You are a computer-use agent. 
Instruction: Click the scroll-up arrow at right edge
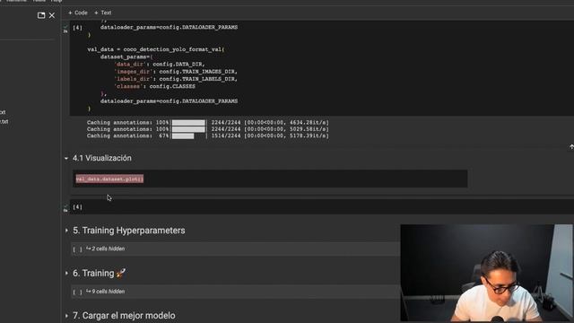(571, 147)
